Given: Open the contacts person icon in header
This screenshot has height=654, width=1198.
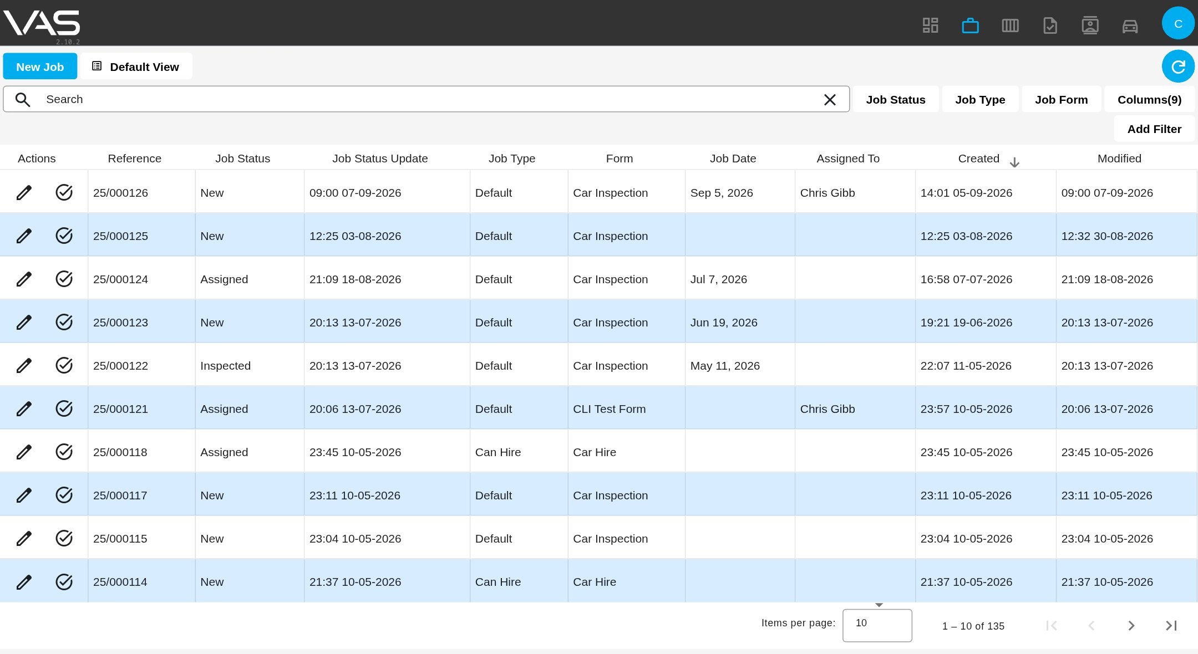Looking at the screenshot, I should (x=1090, y=25).
